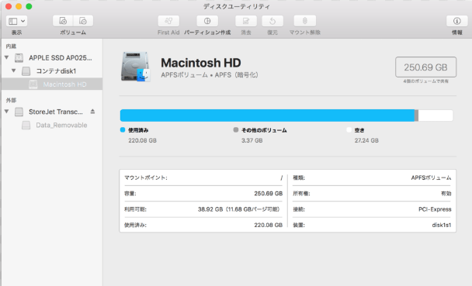
Task: Click the PCI-Express connection value
Action: [435, 209]
